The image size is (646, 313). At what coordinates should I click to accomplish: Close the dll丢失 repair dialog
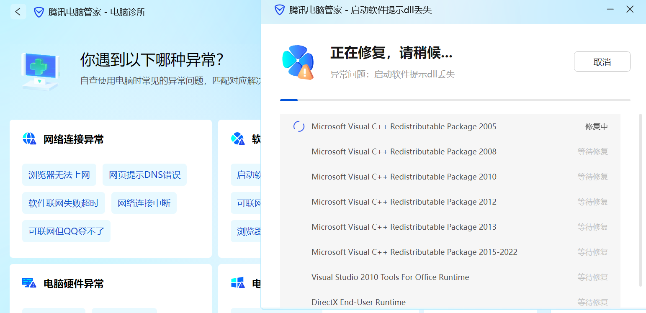[x=630, y=9]
